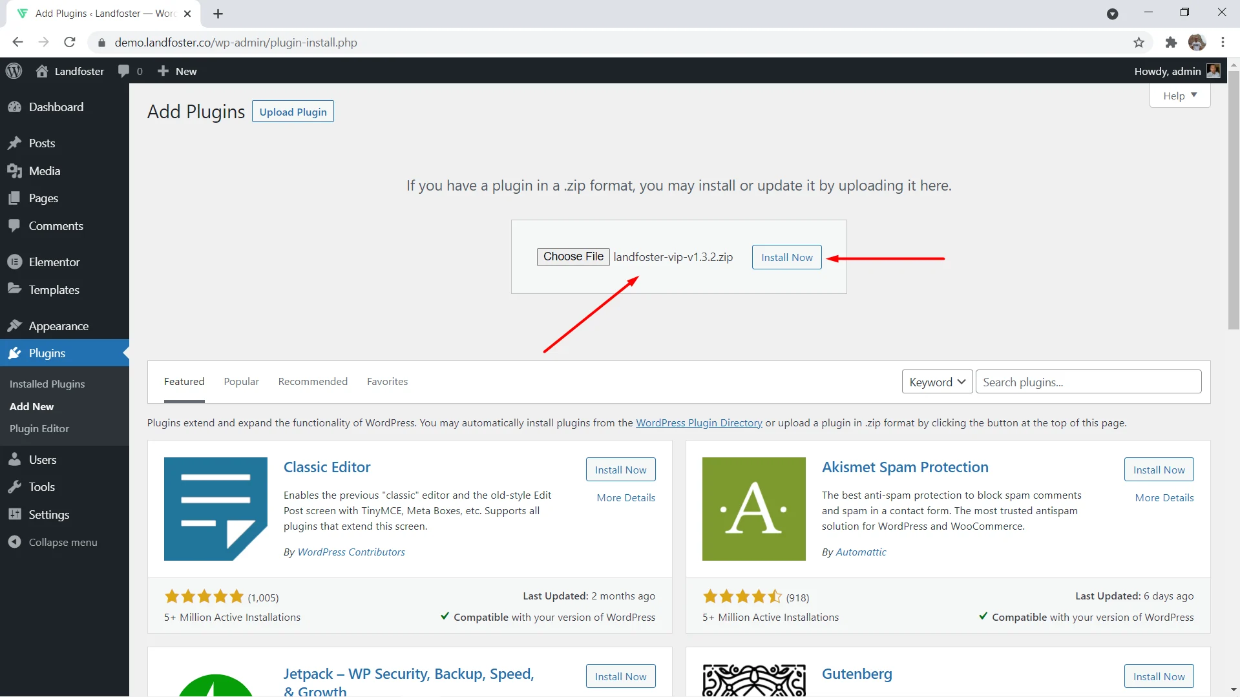Switch to the Popular tab
The width and height of the screenshot is (1240, 697).
coord(242,382)
